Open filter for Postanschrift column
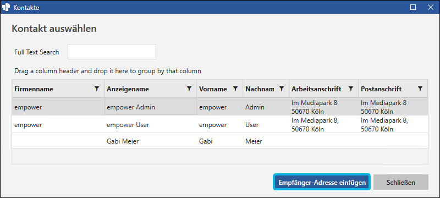440x198 pixels. [420, 89]
